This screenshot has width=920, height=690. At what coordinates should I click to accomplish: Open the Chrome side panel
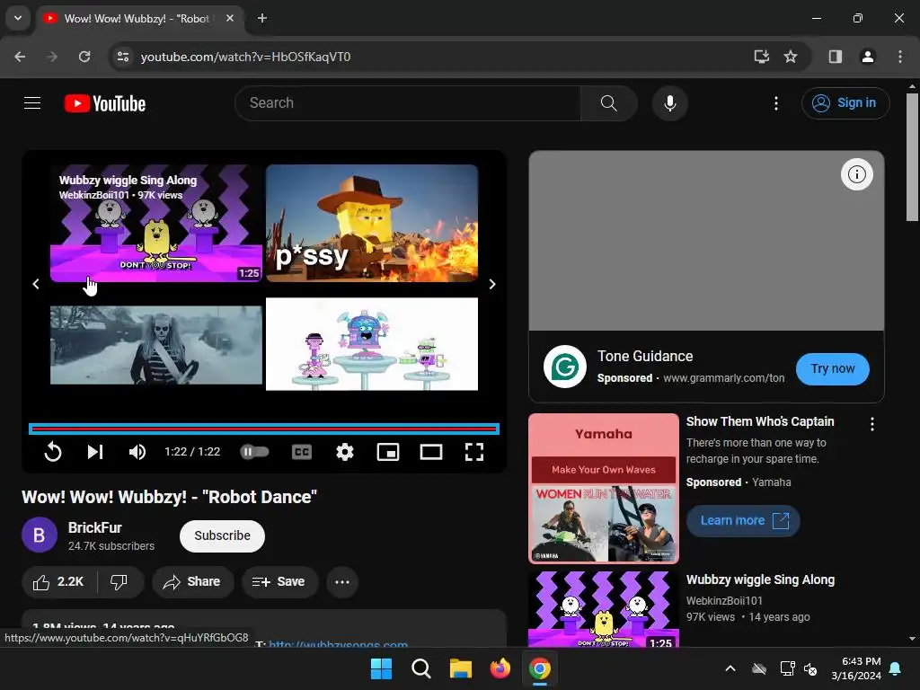[836, 57]
